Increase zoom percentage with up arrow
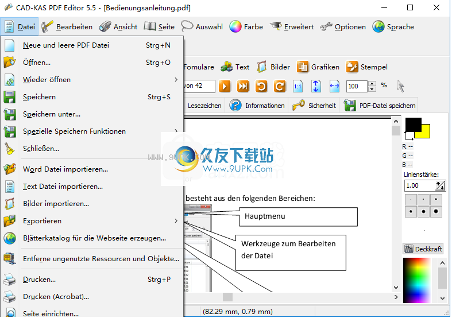The image size is (452, 318). [372, 84]
